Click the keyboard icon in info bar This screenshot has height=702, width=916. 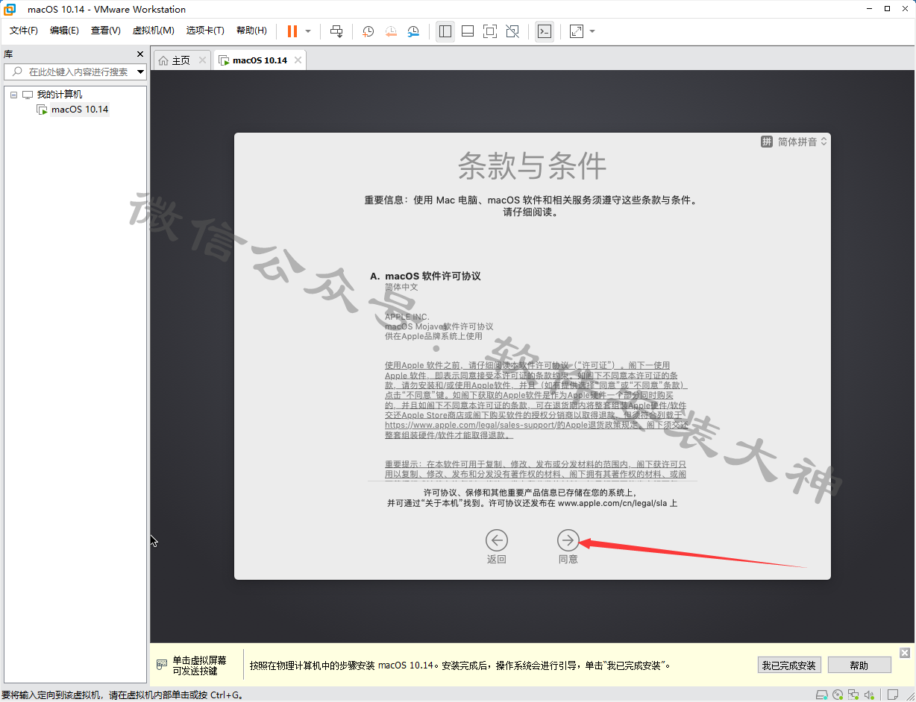click(x=161, y=665)
